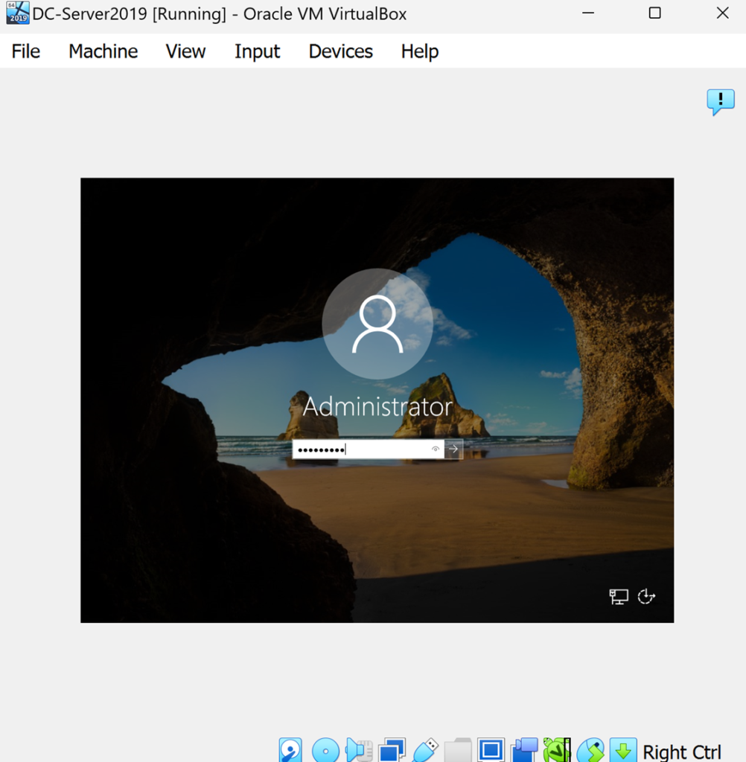This screenshot has width=746, height=762.
Task: Click the green keyboard capture arrow icon
Action: click(623, 750)
